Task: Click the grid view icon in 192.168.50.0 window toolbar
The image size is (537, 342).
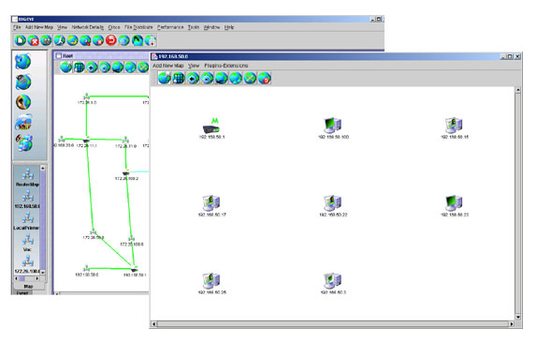Action: pyautogui.click(x=179, y=78)
